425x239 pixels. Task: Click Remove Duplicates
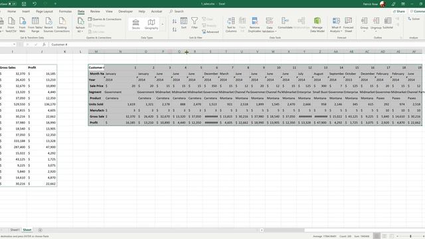tap(254, 25)
